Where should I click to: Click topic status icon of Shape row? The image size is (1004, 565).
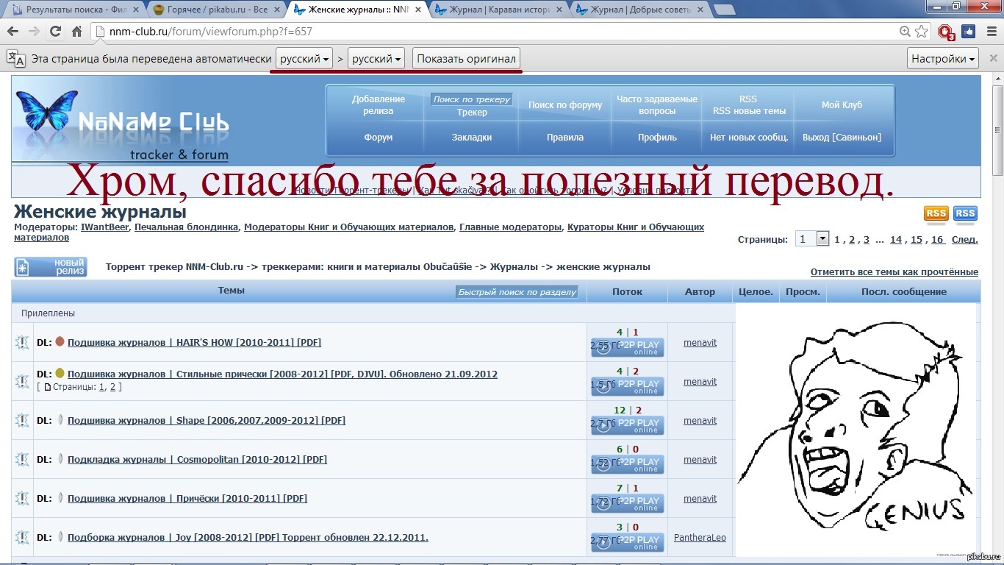(22, 420)
